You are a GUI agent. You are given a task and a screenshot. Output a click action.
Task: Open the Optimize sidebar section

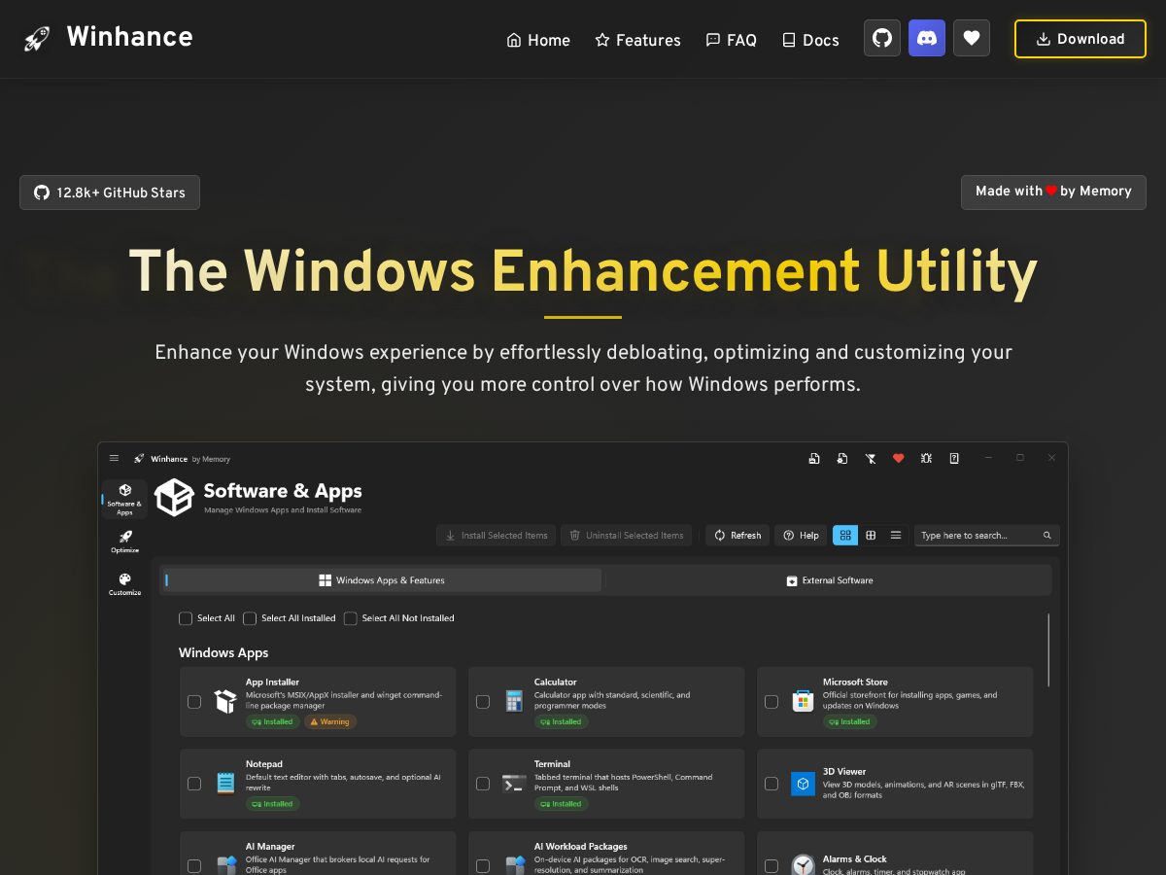pyautogui.click(x=124, y=542)
